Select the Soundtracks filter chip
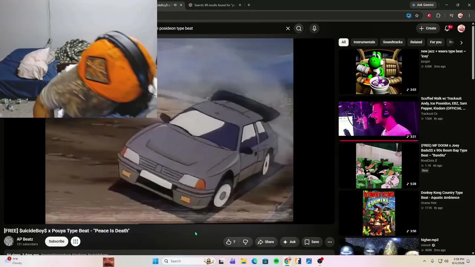This screenshot has width=475, height=267. coord(393,42)
